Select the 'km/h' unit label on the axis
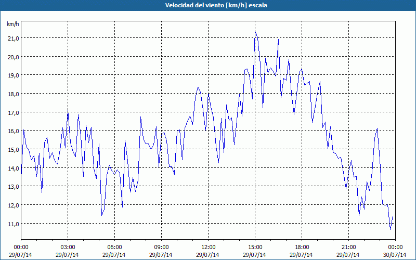 pyautogui.click(x=12, y=24)
